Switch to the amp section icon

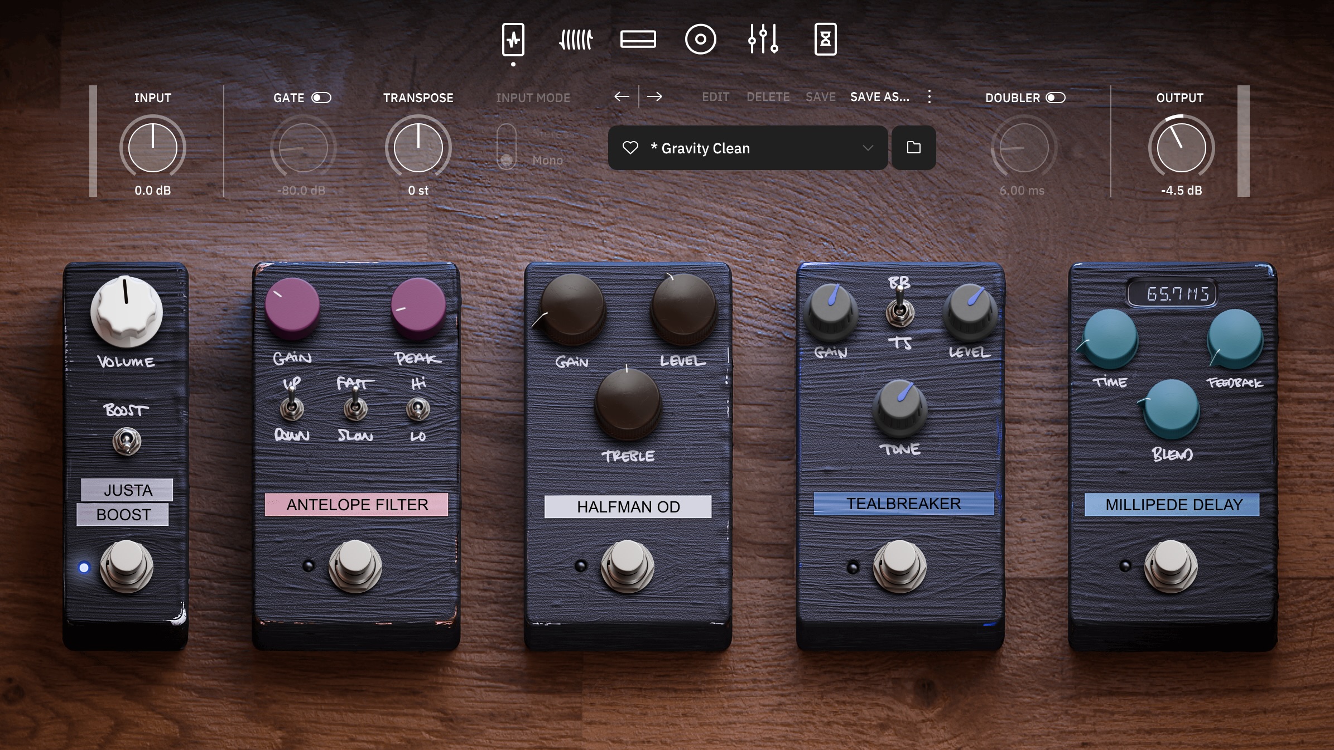click(575, 40)
